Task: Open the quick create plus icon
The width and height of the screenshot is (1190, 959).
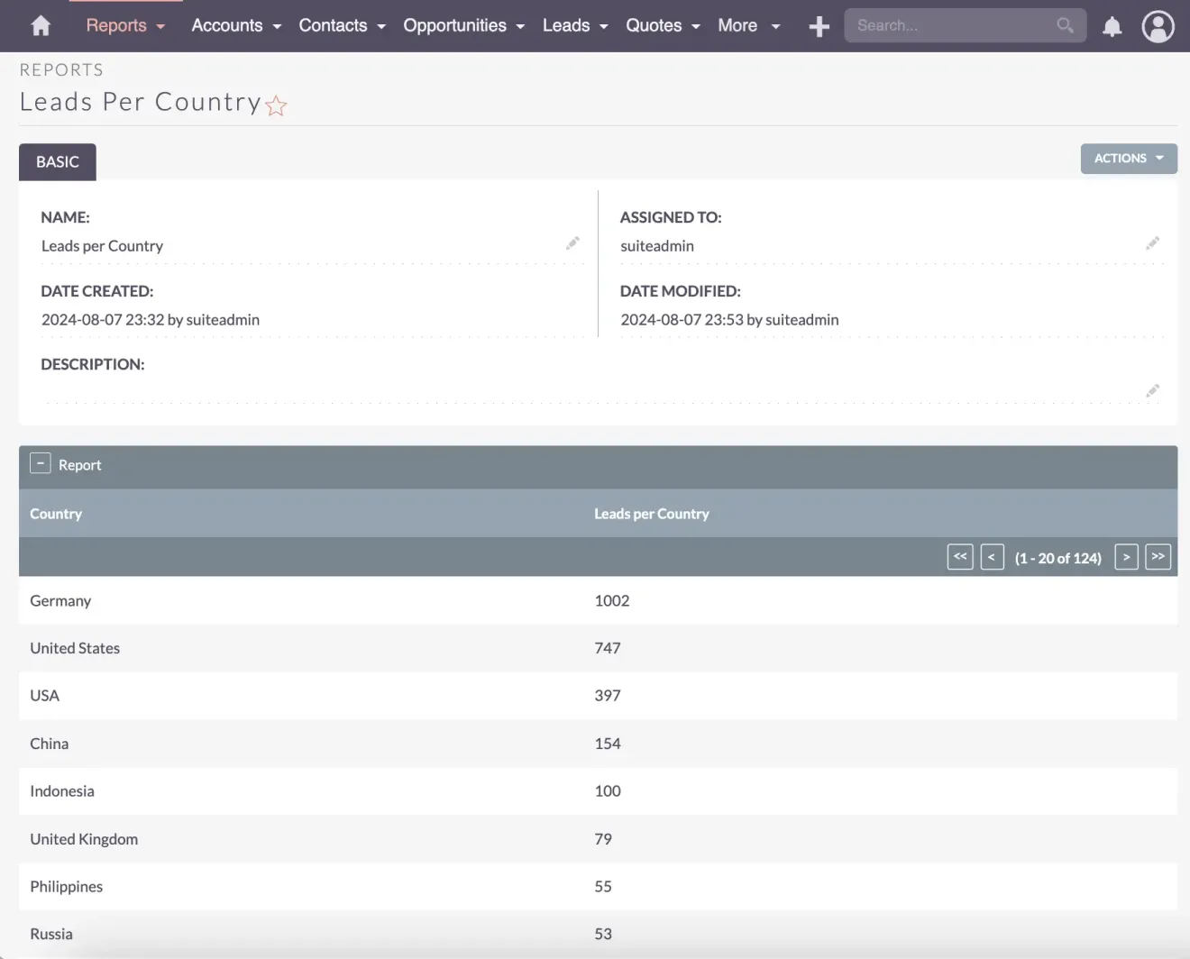Action: coord(819,26)
